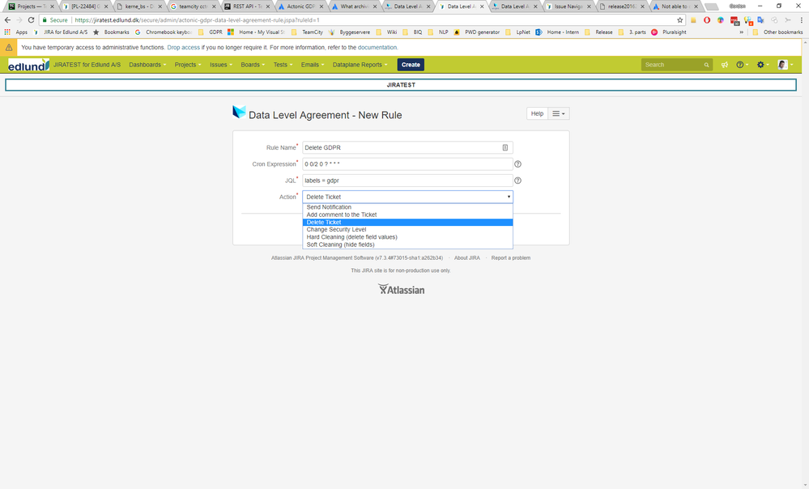Open the JIRA help question-mark menu
The height and width of the screenshot is (489, 809).
tap(742, 65)
